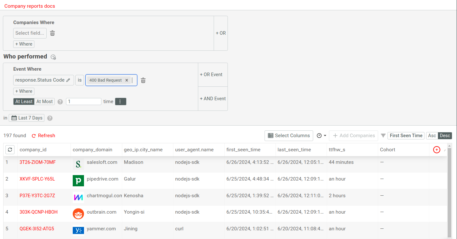This screenshot has width=457, height=239.
Task: Click the help icon beside Last 7 Days
Action: click(50, 118)
